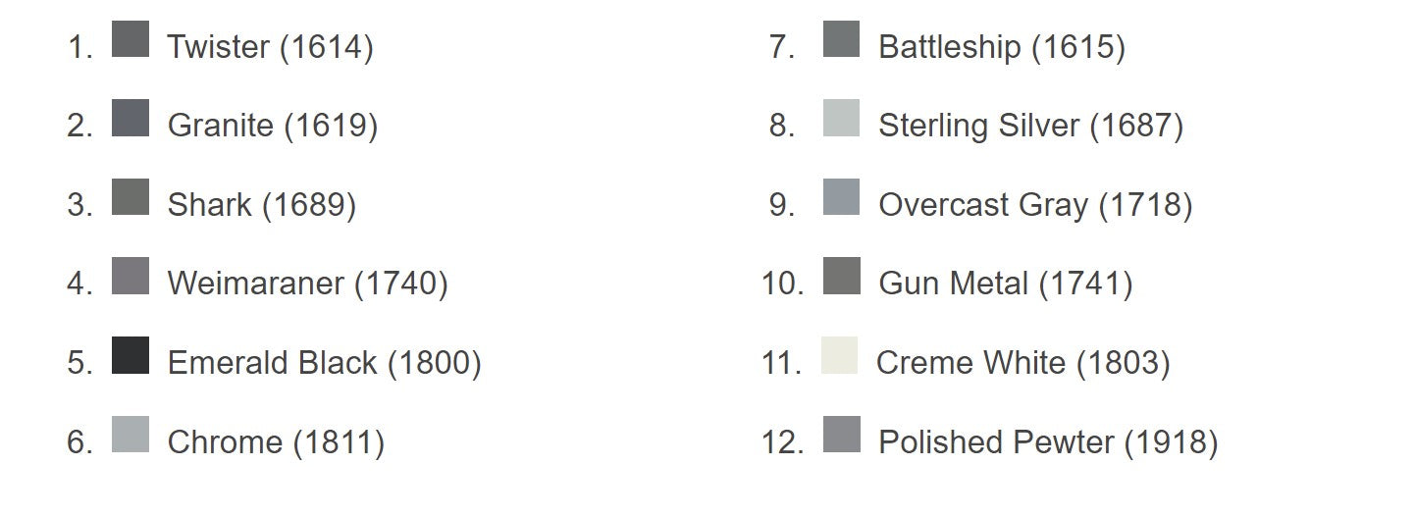Viewport: 1415px width, 517px height.
Task: Choose the Sterling Silver (1687) swatch
Action: (x=841, y=118)
